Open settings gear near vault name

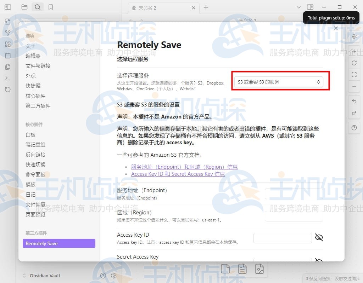click(x=114, y=275)
